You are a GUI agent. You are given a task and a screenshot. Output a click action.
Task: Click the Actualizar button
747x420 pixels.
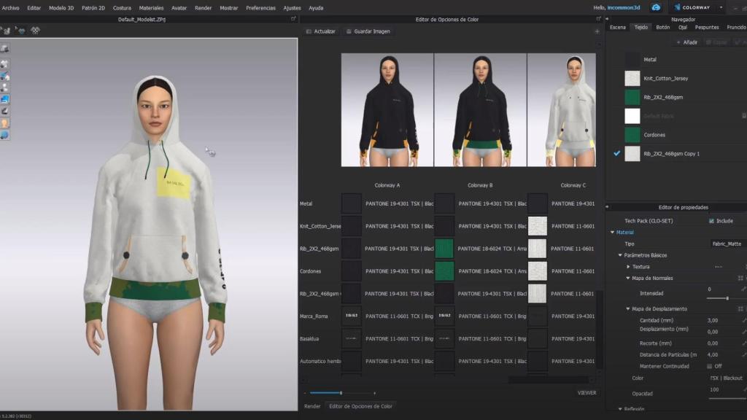tap(323, 31)
